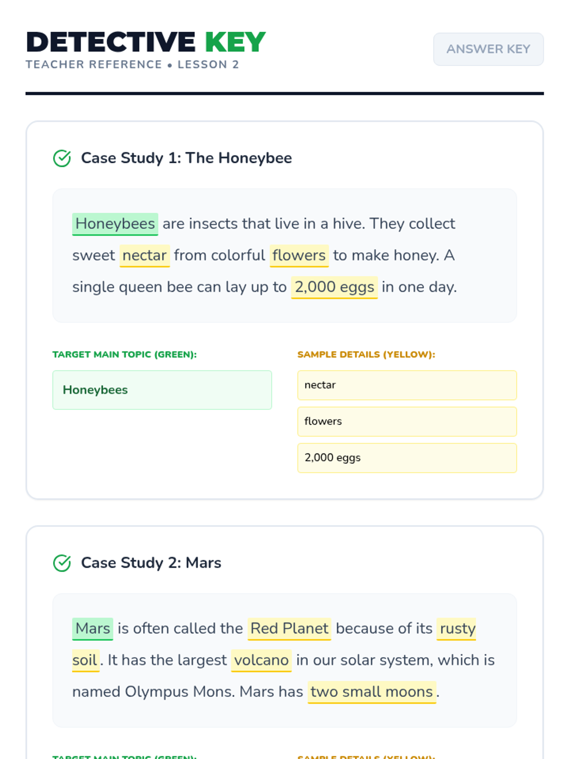Click the green highlighted word Mars in the passage
569x759 pixels.
click(92, 628)
